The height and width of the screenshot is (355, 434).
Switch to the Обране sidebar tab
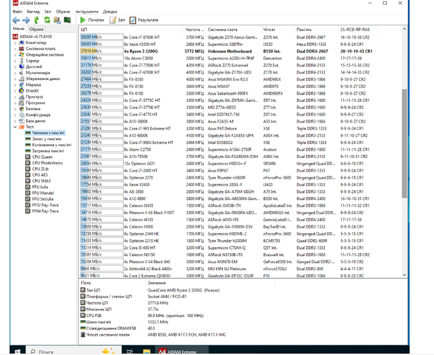coord(36,29)
